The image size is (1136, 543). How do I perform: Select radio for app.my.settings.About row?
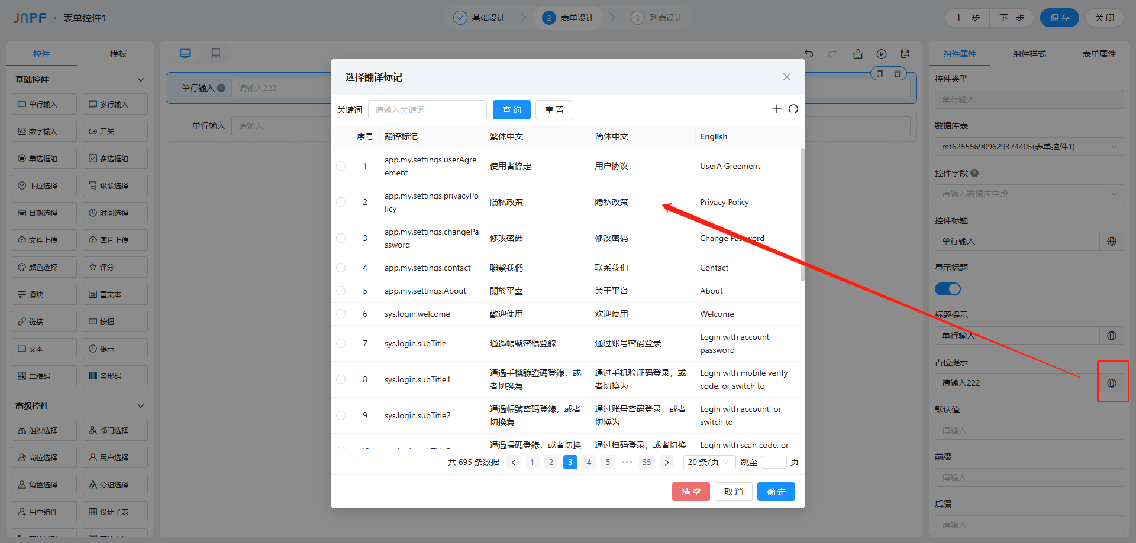(x=341, y=291)
